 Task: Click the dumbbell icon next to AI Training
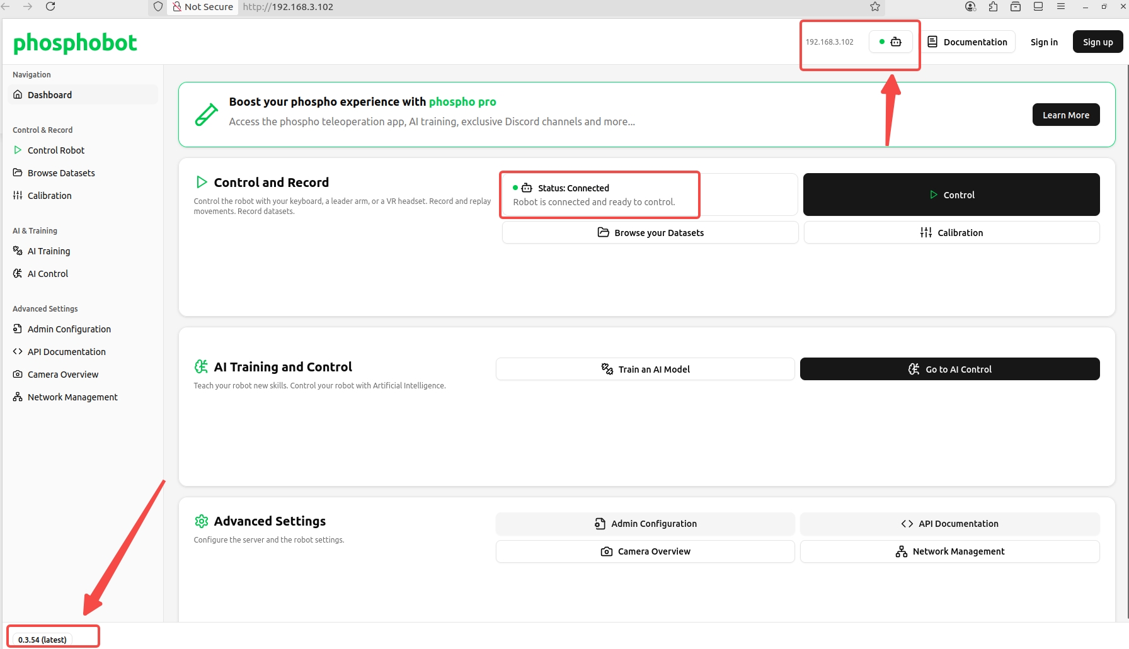pyautogui.click(x=18, y=251)
